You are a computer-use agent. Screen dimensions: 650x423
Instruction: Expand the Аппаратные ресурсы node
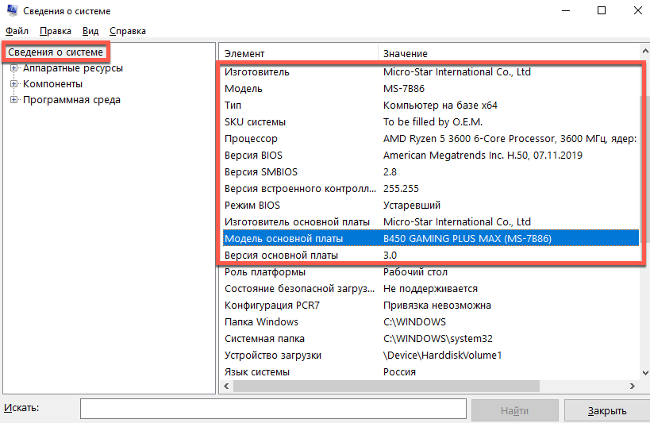(13, 68)
